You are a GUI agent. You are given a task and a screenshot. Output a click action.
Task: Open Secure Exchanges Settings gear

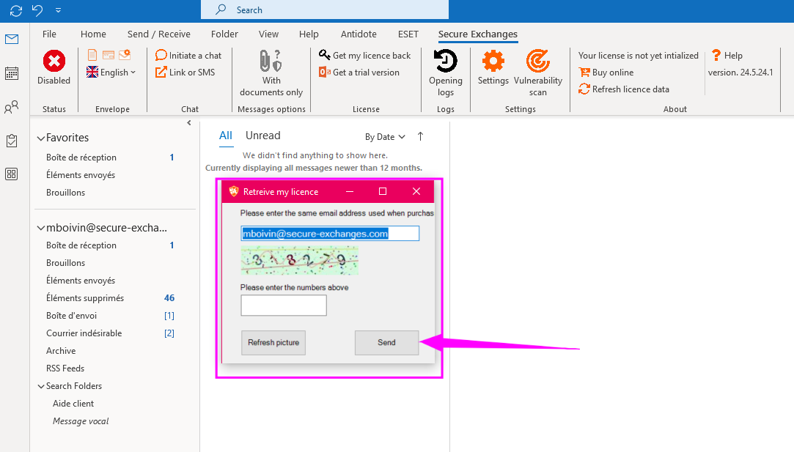click(493, 67)
